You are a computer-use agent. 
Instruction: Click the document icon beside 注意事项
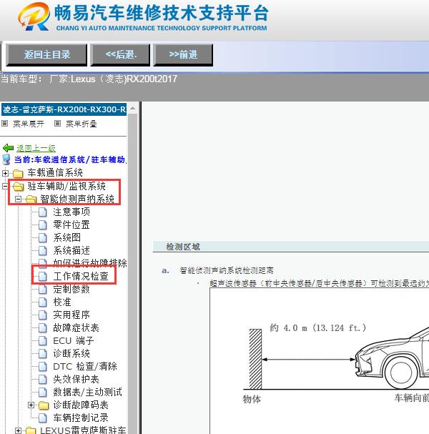pos(43,212)
